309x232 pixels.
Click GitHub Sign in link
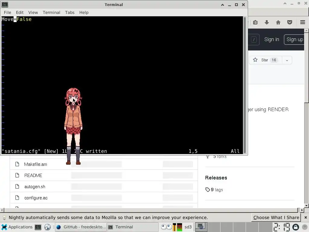[272, 40]
